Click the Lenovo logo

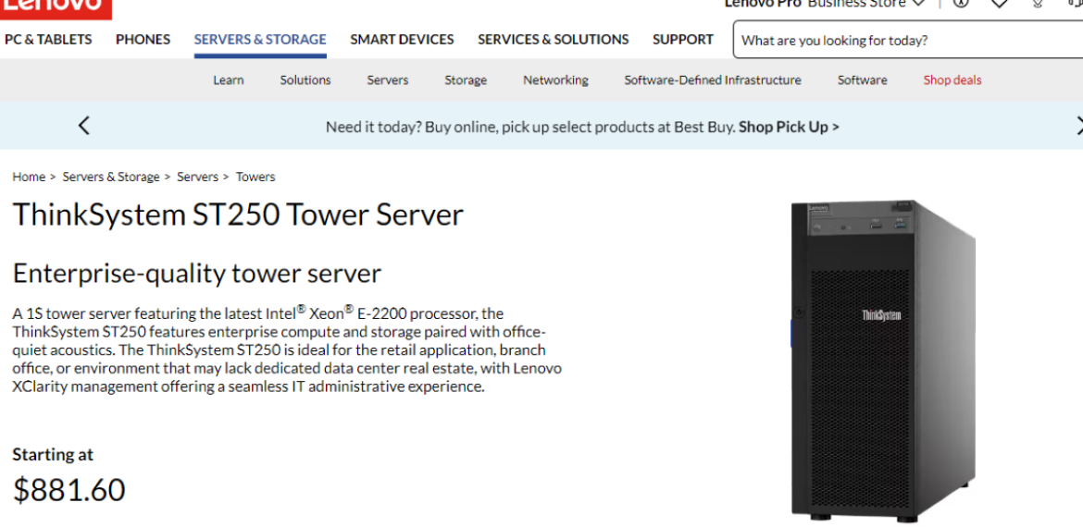[x=54, y=6]
